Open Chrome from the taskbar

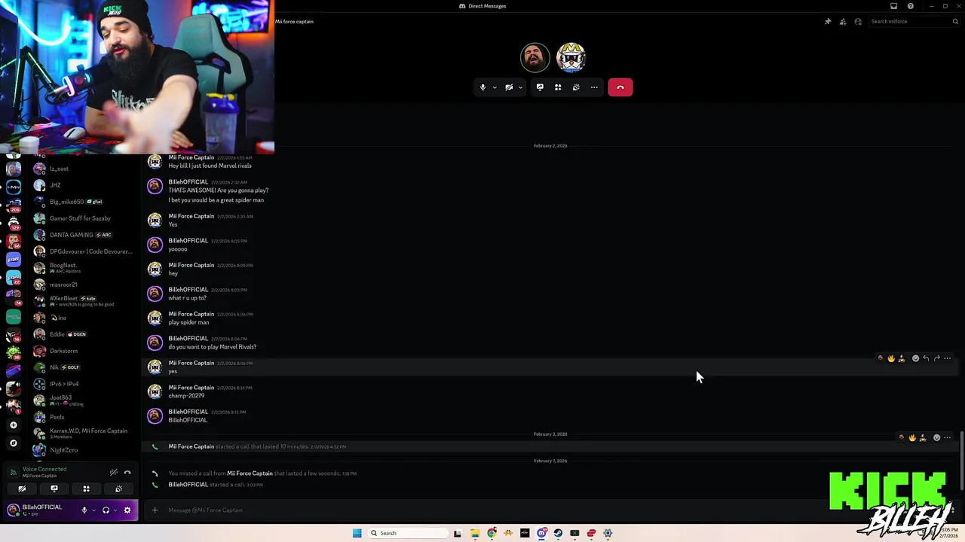pyautogui.click(x=492, y=533)
